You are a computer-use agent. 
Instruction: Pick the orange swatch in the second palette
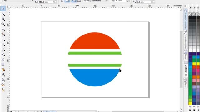pyautogui.click(x=194, y=77)
